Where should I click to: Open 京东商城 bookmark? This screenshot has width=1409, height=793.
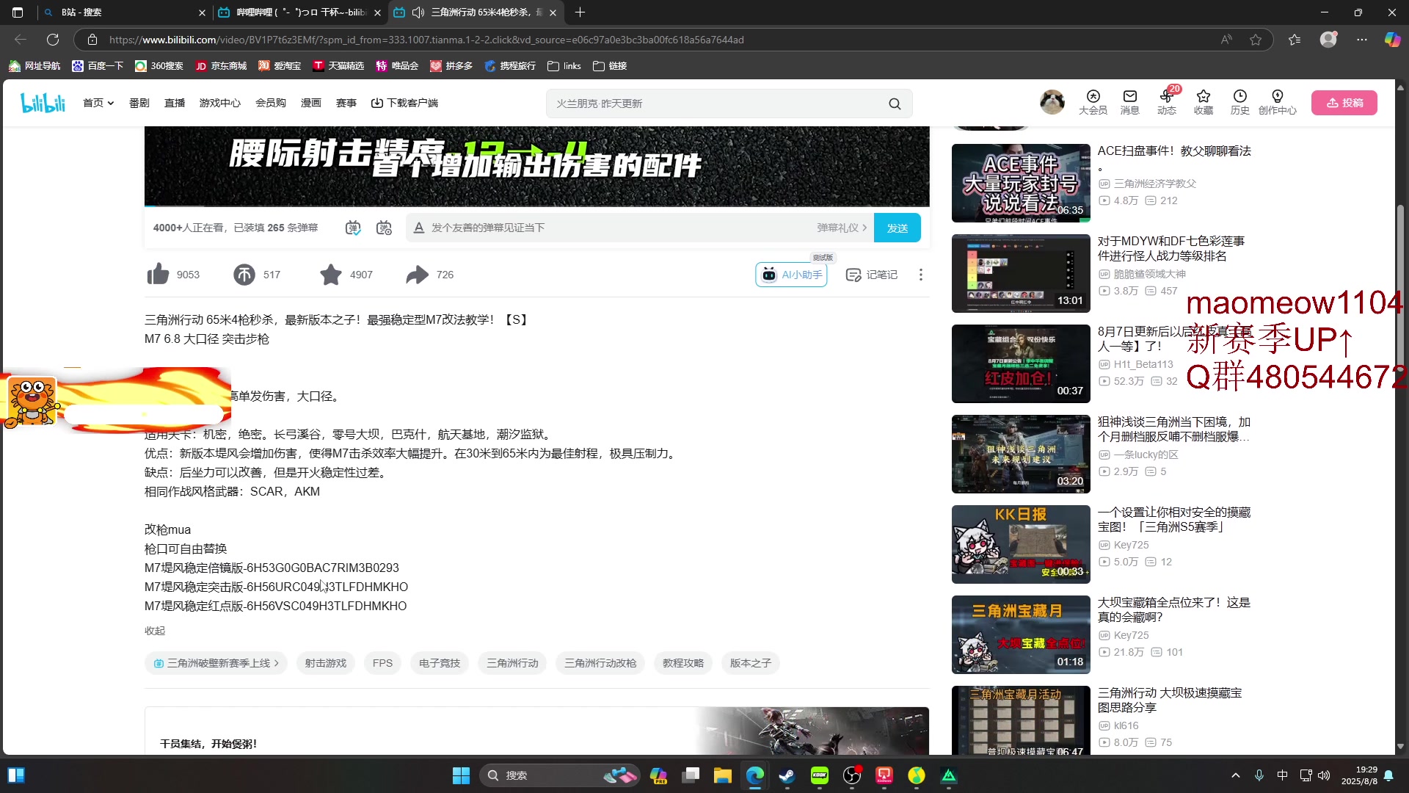pos(221,66)
